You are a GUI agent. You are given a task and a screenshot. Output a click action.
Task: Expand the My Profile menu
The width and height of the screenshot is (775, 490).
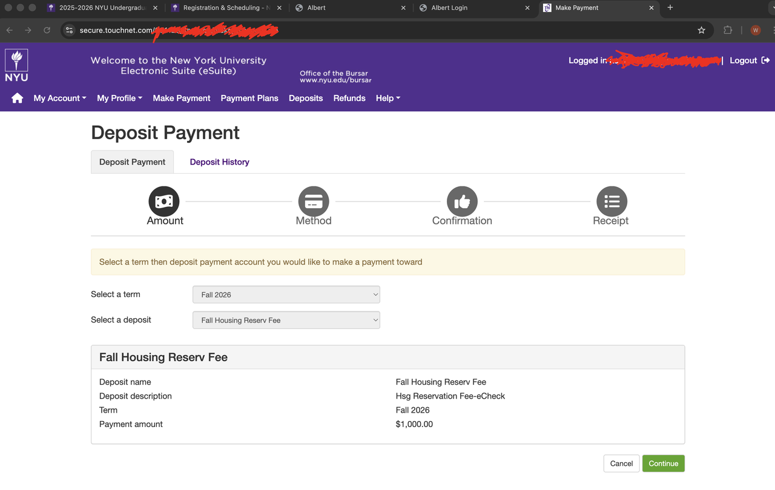[120, 98]
